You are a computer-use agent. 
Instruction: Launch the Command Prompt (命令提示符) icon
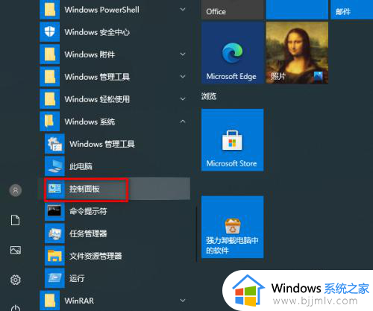coord(54,211)
